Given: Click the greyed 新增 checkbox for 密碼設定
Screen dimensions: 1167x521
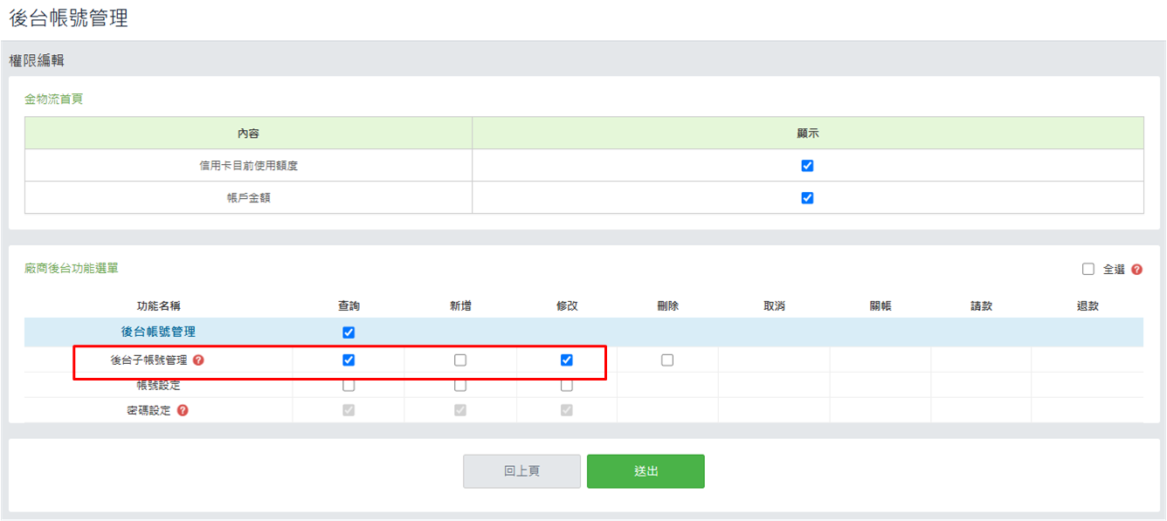Looking at the screenshot, I should coord(460,410).
